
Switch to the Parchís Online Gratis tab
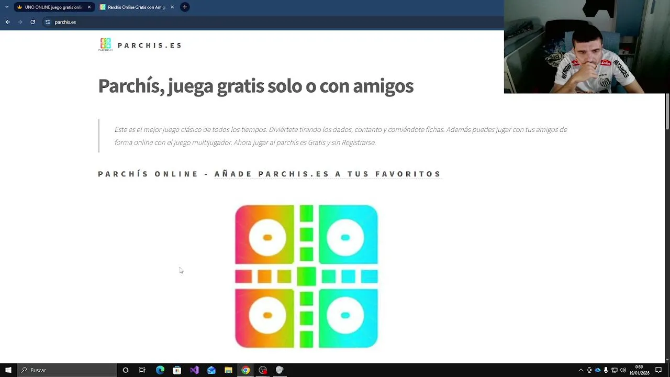click(136, 7)
